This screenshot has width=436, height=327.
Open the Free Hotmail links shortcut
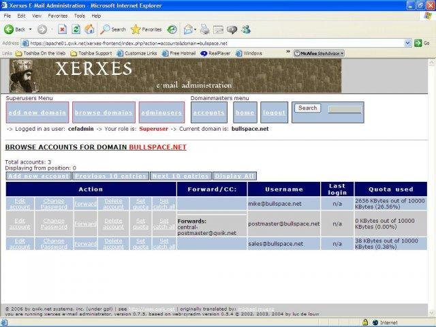(x=178, y=53)
